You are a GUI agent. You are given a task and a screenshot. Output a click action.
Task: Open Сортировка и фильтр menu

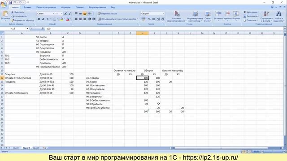[266, 17]
